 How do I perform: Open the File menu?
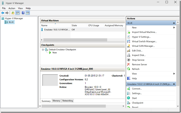point(4,8)
